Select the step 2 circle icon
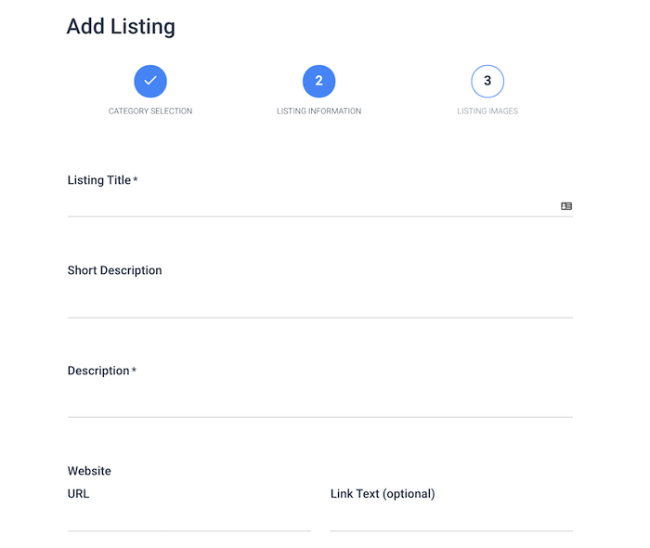The image size is (650, 548). (x=318, y=81)
